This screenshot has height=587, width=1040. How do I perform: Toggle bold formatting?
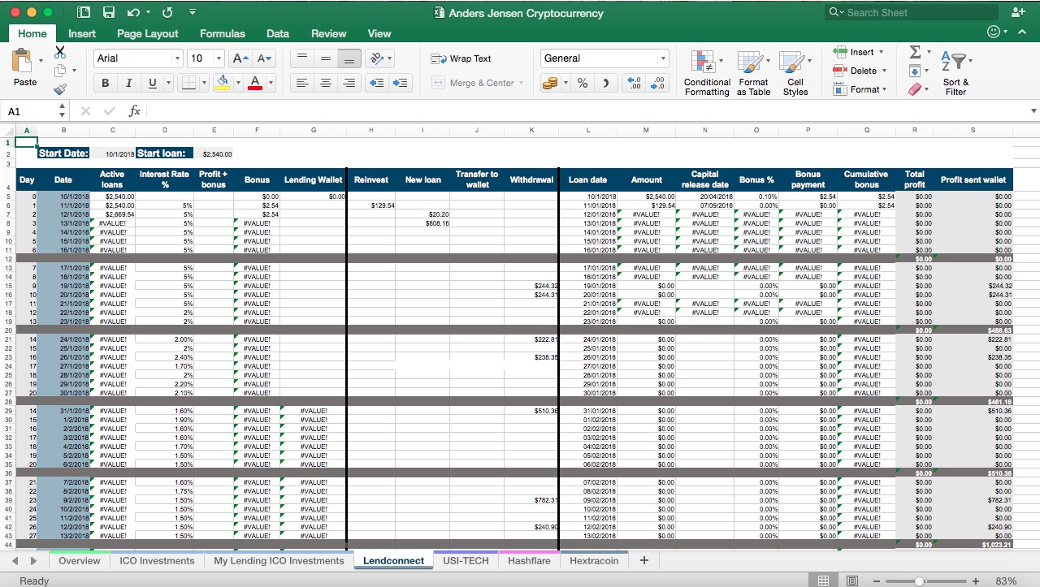coord(104,82)
